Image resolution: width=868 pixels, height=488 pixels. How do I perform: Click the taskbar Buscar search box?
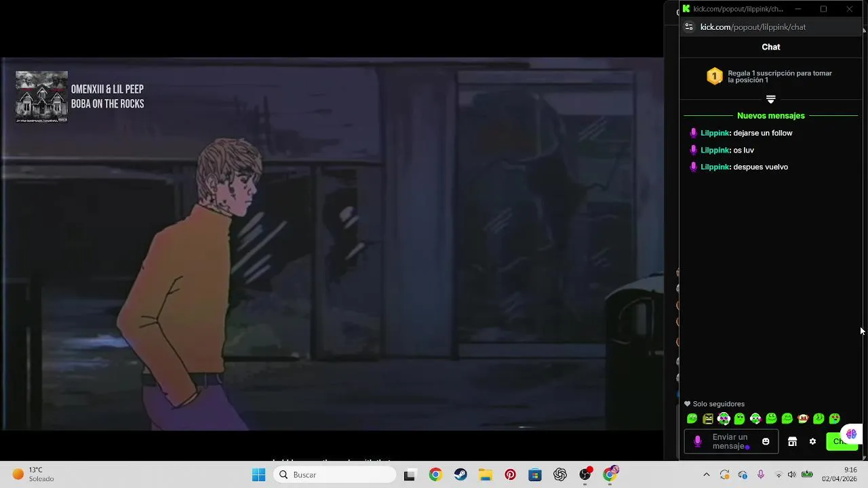334,474
